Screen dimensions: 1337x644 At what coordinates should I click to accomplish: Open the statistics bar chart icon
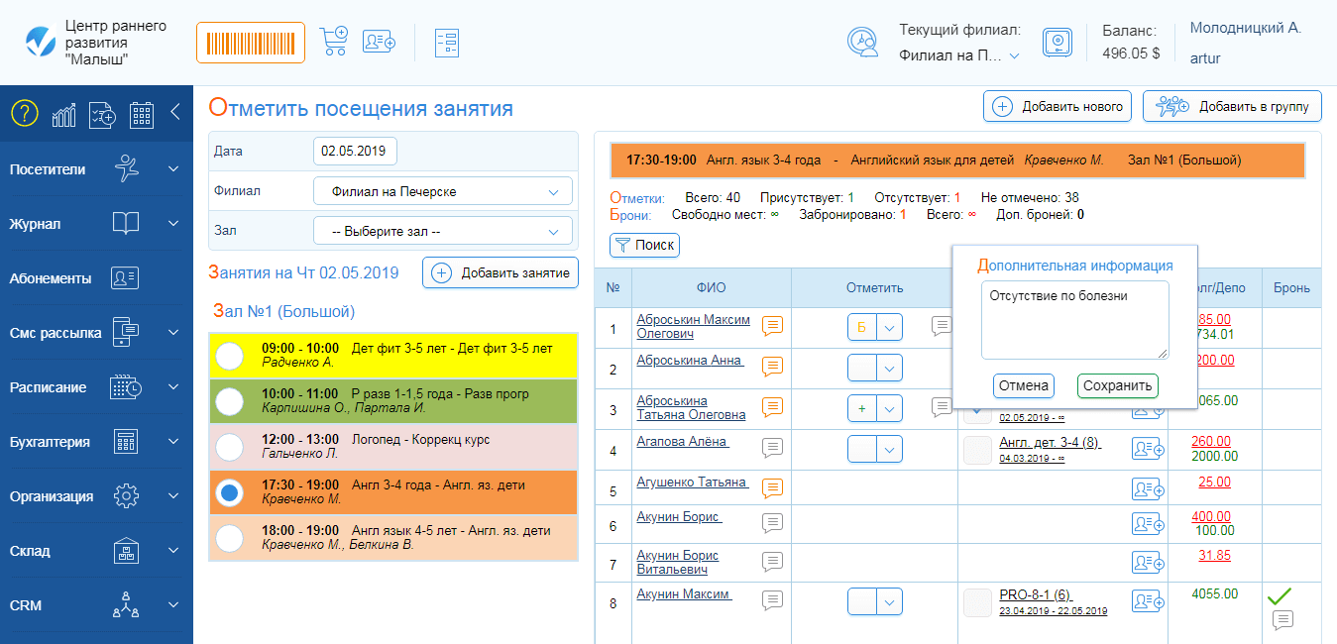[64, 114]
